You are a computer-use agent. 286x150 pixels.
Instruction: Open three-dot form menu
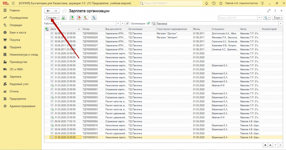coord(275,11)
